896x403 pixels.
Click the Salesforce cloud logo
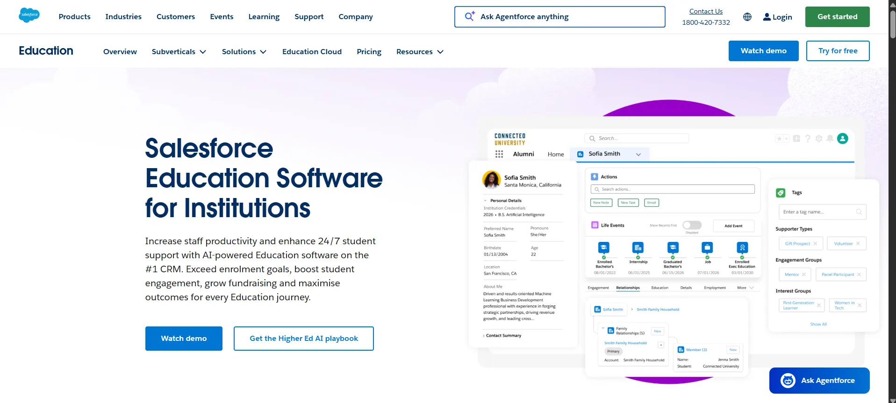click(29, 15)
